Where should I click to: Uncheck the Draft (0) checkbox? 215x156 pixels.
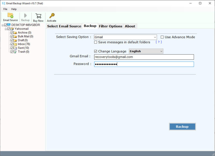click(12, 40)
